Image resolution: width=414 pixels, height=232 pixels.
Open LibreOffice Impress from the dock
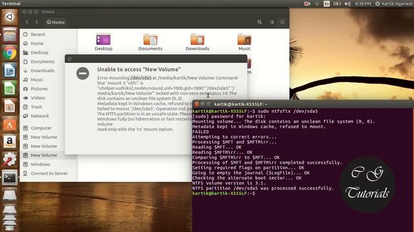(10, 106)
